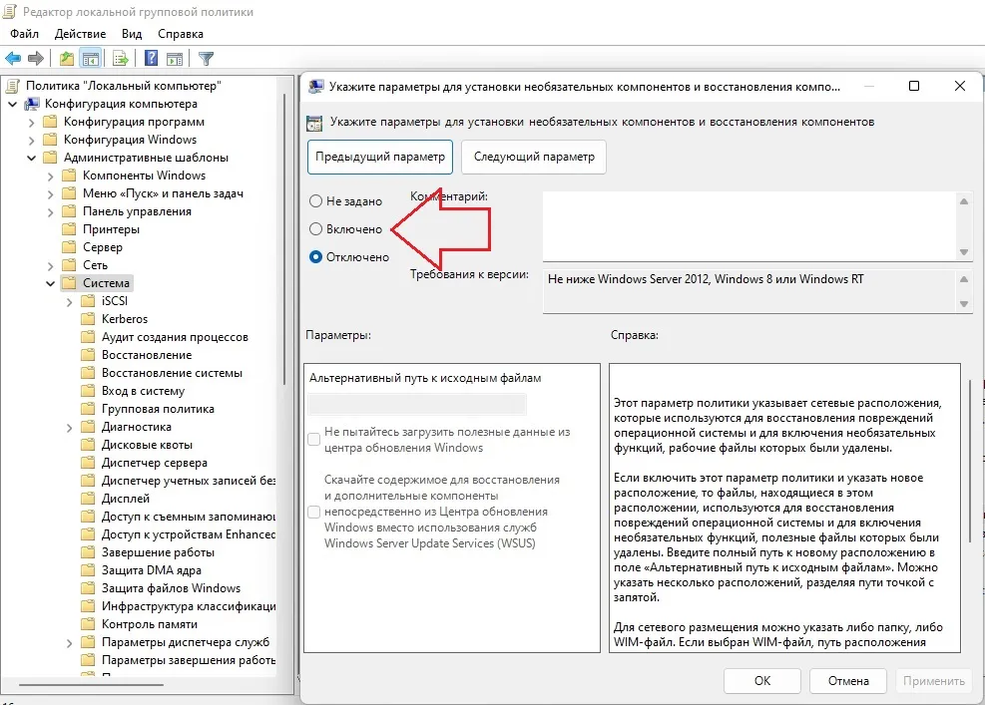985x705 pixels.
Task: Confirm with the ОК button
Action: coord(762,680)
